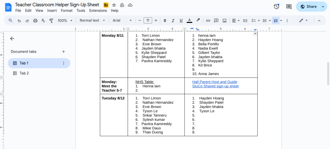The image size is (330, 149).
Task: Open the Help menu
Action: [115, 11]
